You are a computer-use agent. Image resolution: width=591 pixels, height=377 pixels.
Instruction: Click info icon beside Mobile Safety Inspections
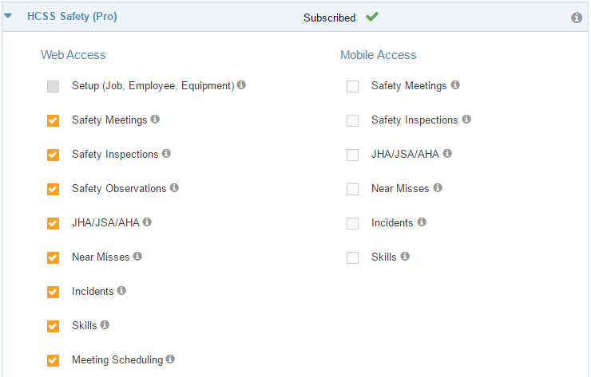466,120
